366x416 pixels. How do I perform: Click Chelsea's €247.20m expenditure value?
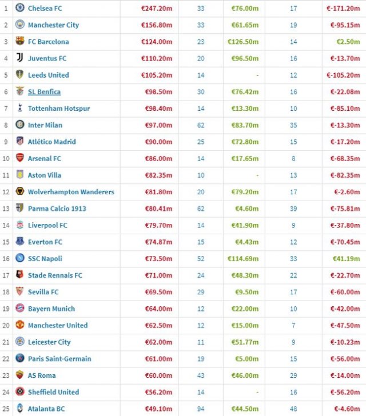[157, 9]
